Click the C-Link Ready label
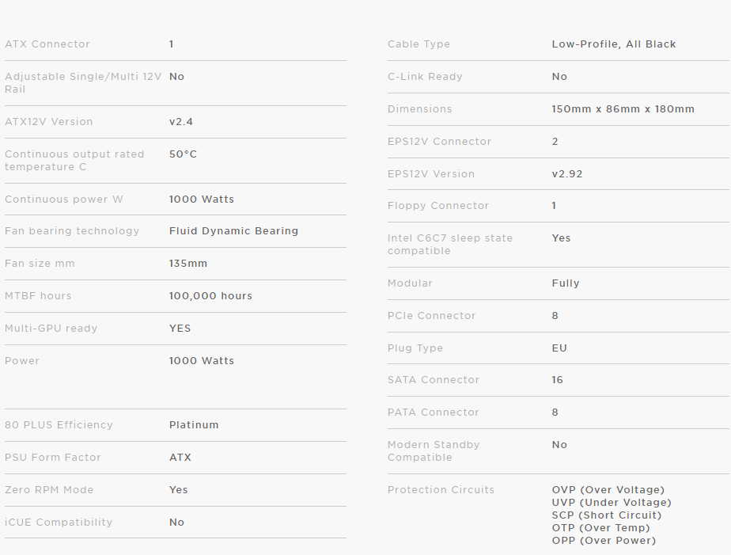Viewport: 731px width, 555px height. click(x=425, y=77)
